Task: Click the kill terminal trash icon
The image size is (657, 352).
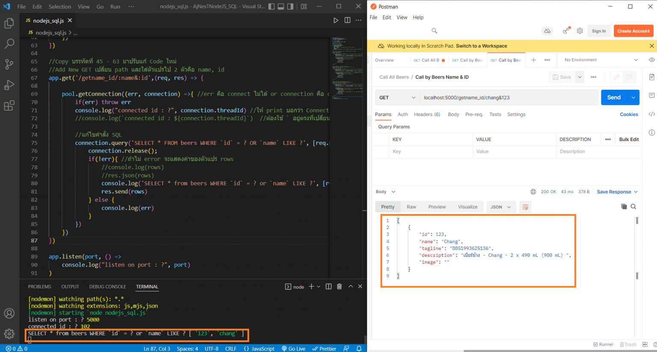Action: point(339,286)
